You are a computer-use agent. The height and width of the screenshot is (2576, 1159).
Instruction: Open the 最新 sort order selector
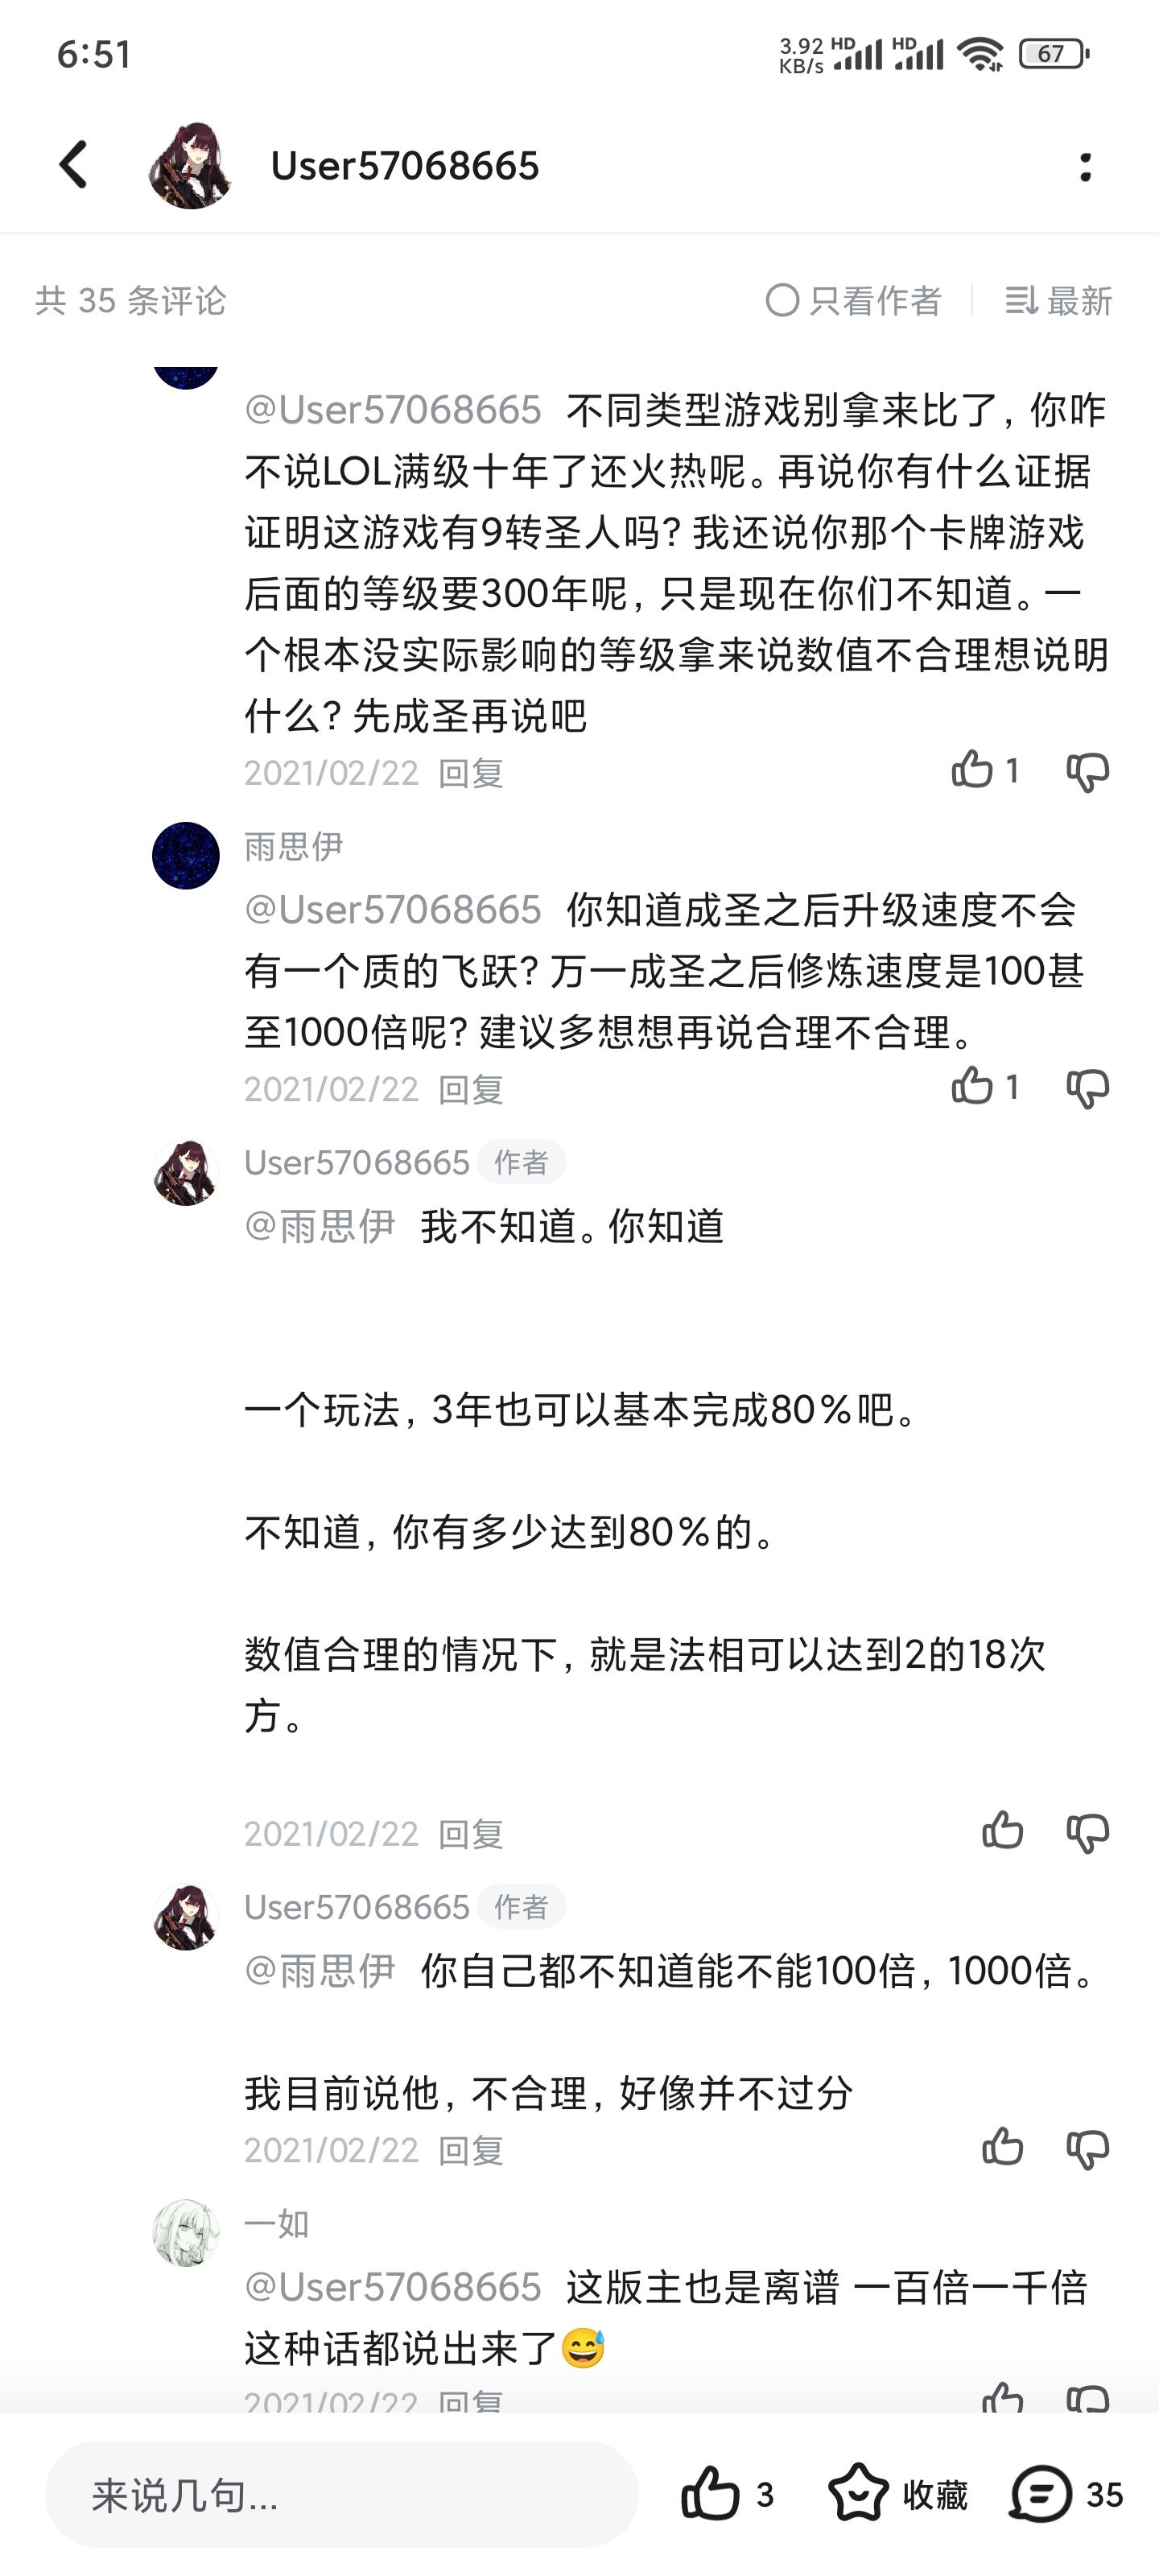tap(1058, 300)
